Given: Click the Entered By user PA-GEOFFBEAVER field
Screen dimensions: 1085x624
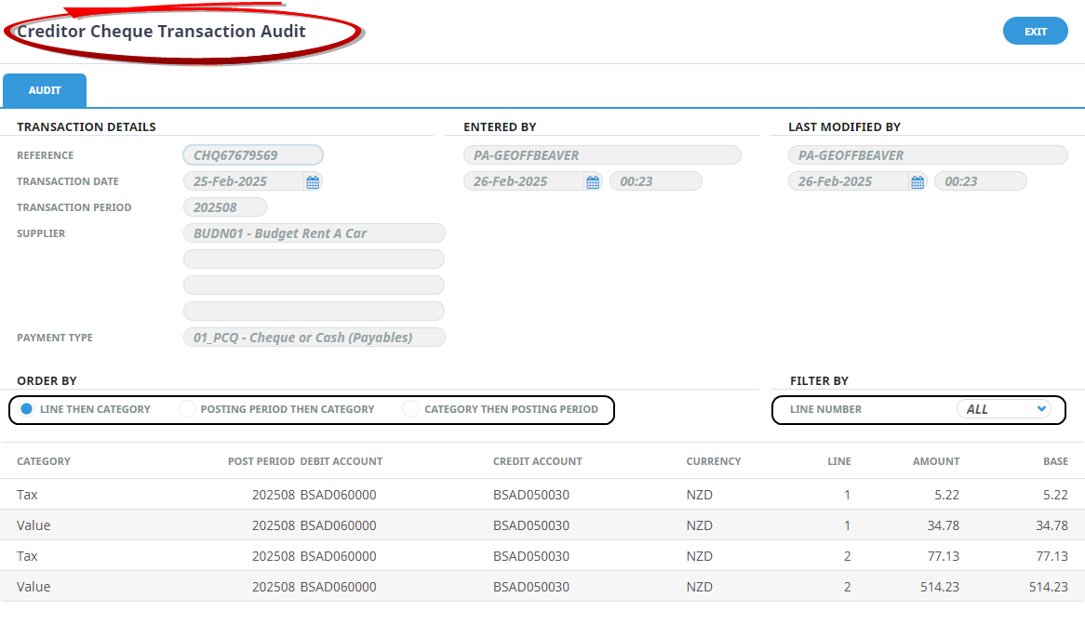Looking at the screenshot, I should tap(602, 154).
